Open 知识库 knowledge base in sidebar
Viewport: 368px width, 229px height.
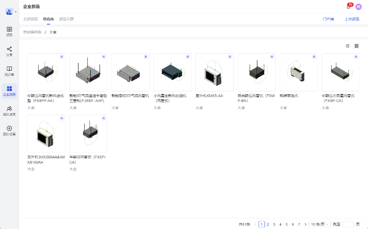point(9,71)
